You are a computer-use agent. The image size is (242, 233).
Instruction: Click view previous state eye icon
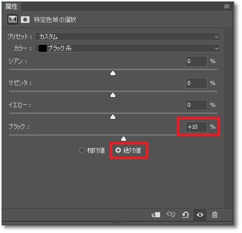[x=171, y=214]
